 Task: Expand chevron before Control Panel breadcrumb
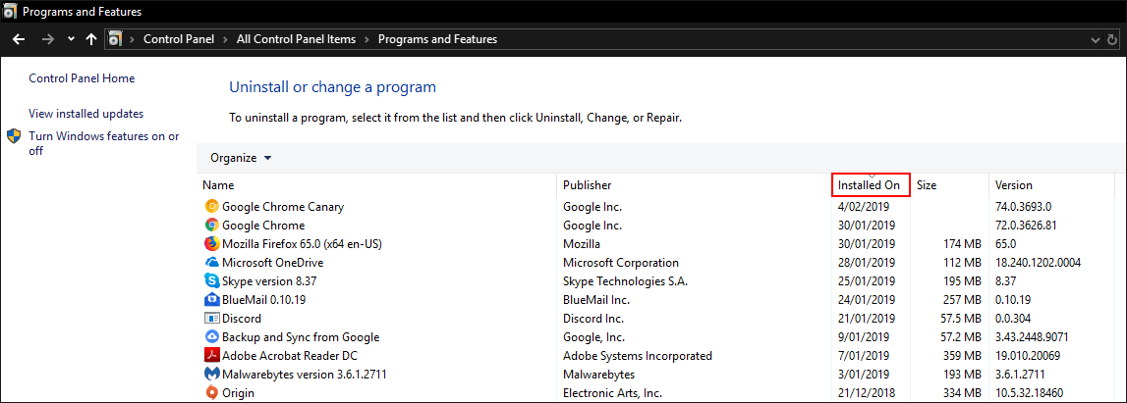(133, 39)
